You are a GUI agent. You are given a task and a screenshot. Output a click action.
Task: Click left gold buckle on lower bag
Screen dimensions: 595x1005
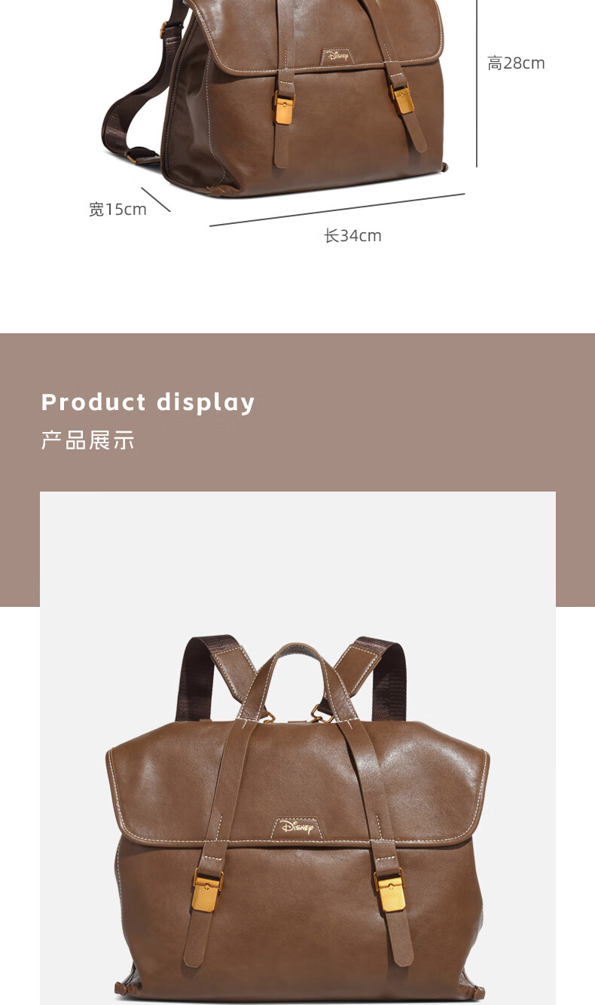tap(206, 890)
